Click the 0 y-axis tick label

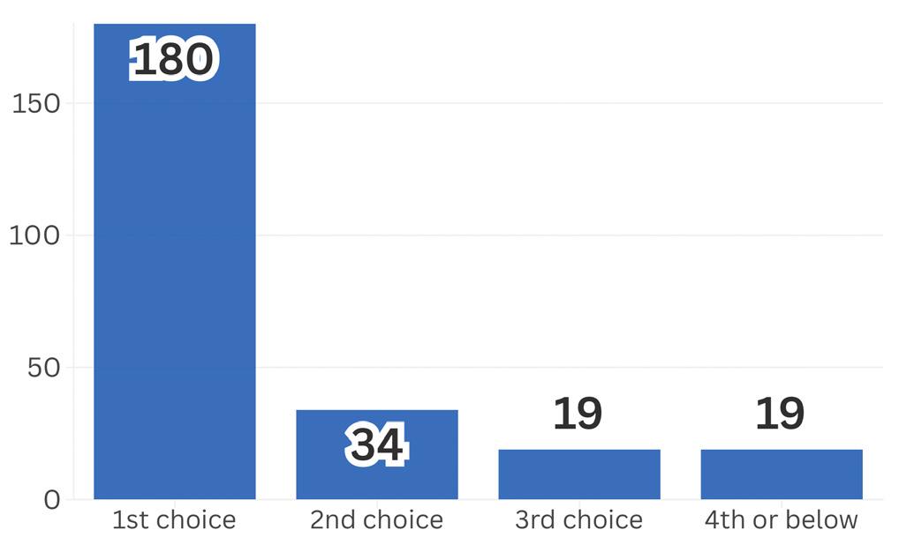click(51, 500)
